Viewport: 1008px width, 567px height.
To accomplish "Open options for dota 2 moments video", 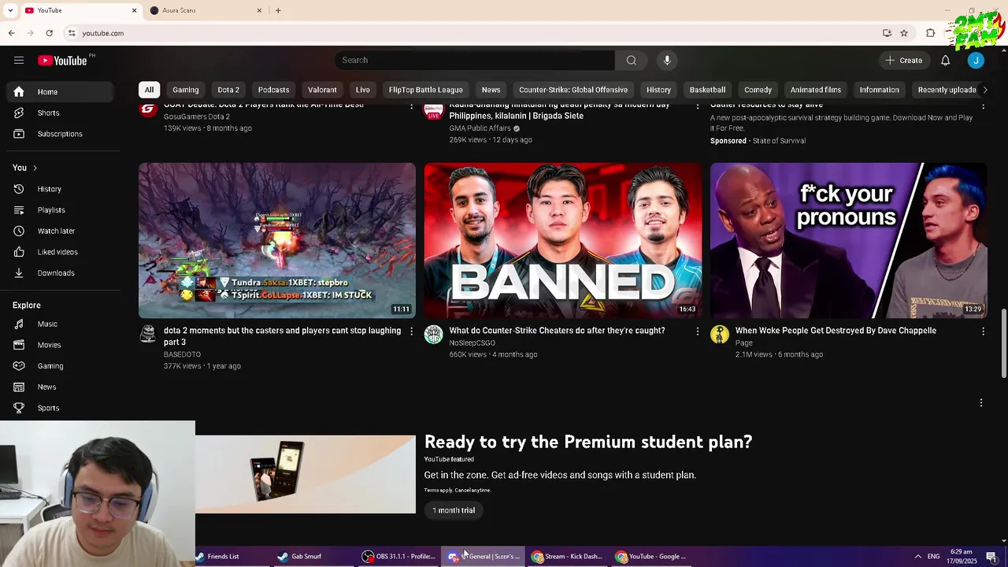I will click(411, 332).
